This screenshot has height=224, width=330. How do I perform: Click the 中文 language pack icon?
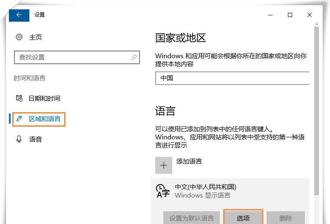click(163, 191)
